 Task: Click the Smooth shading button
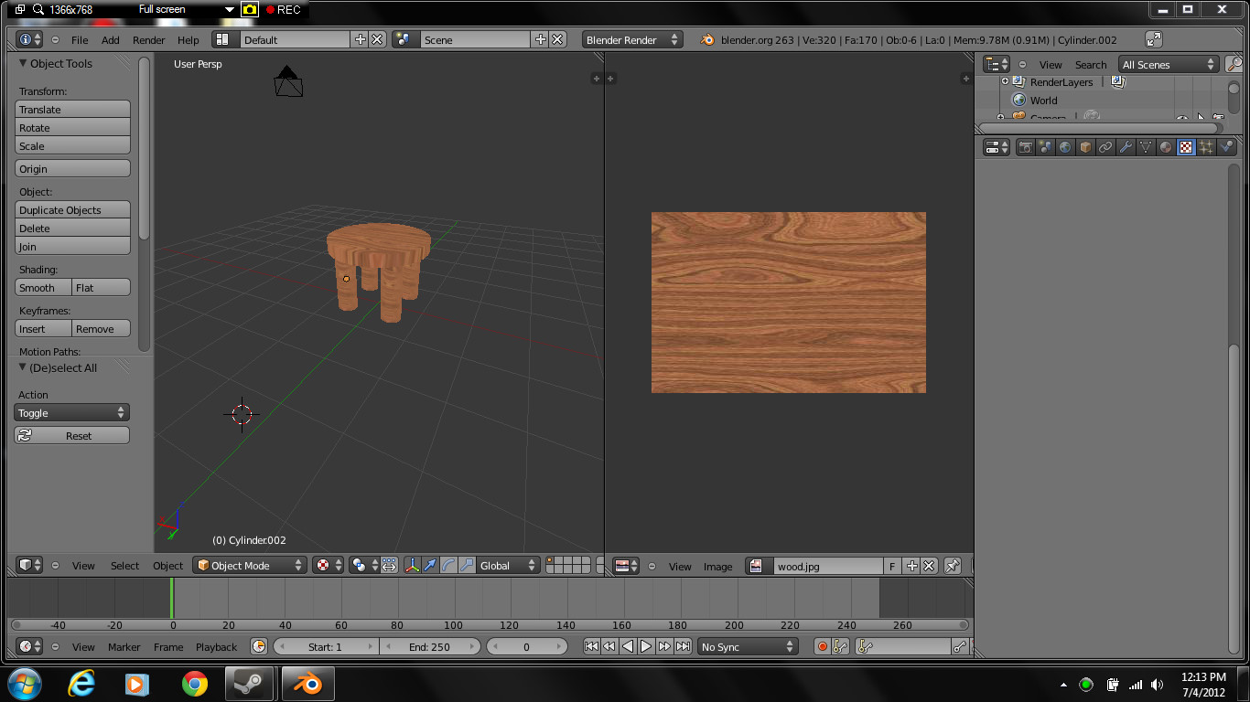[x=43, y=287]
